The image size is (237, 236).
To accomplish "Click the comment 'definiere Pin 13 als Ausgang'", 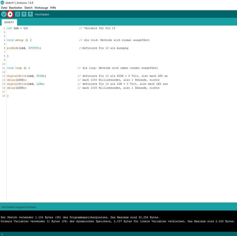I will coord(105,48).
